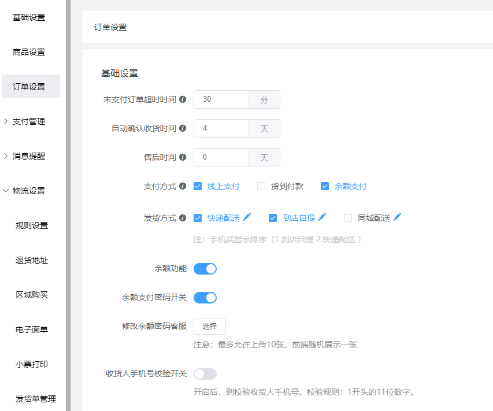The width and height of the screenshot is (493, 411).
Task: Open 基础设置 in the sidebar
Action: [29, 17]
